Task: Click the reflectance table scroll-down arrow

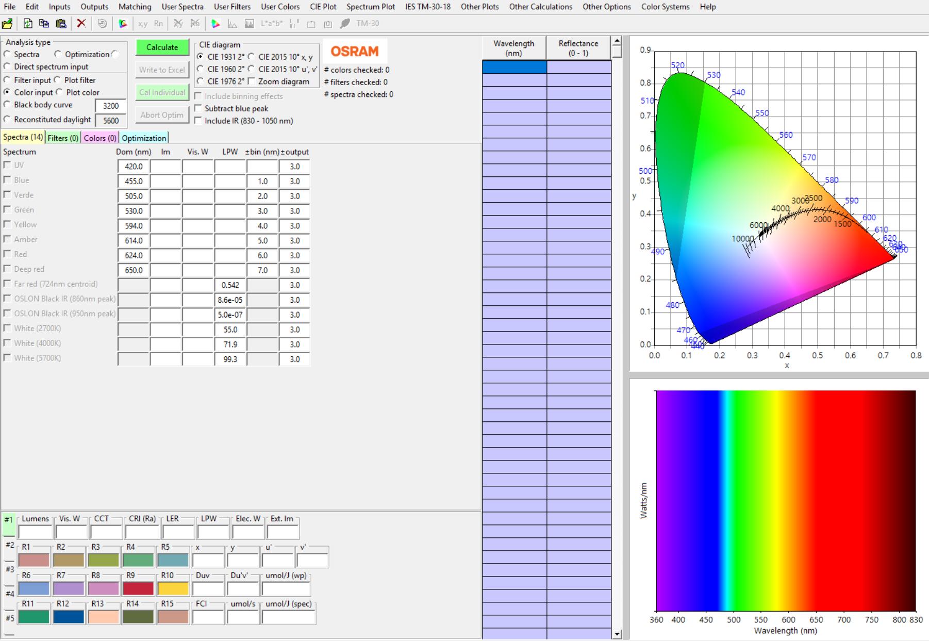Action: click(617, 634)
